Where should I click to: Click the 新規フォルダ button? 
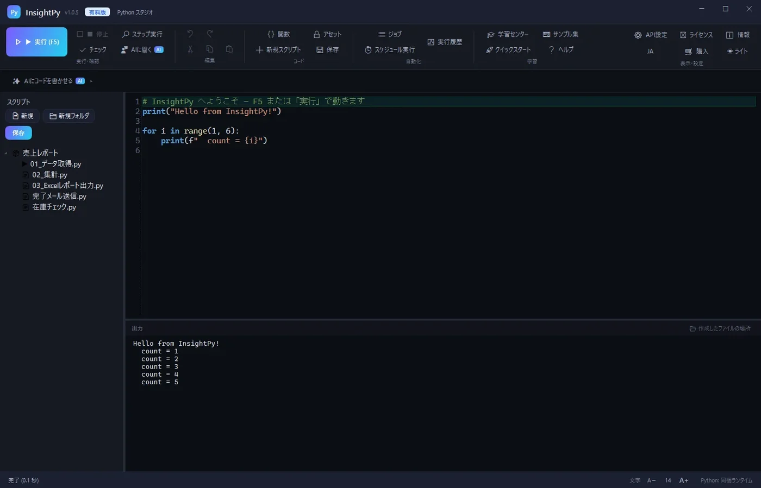pos(69,116)
